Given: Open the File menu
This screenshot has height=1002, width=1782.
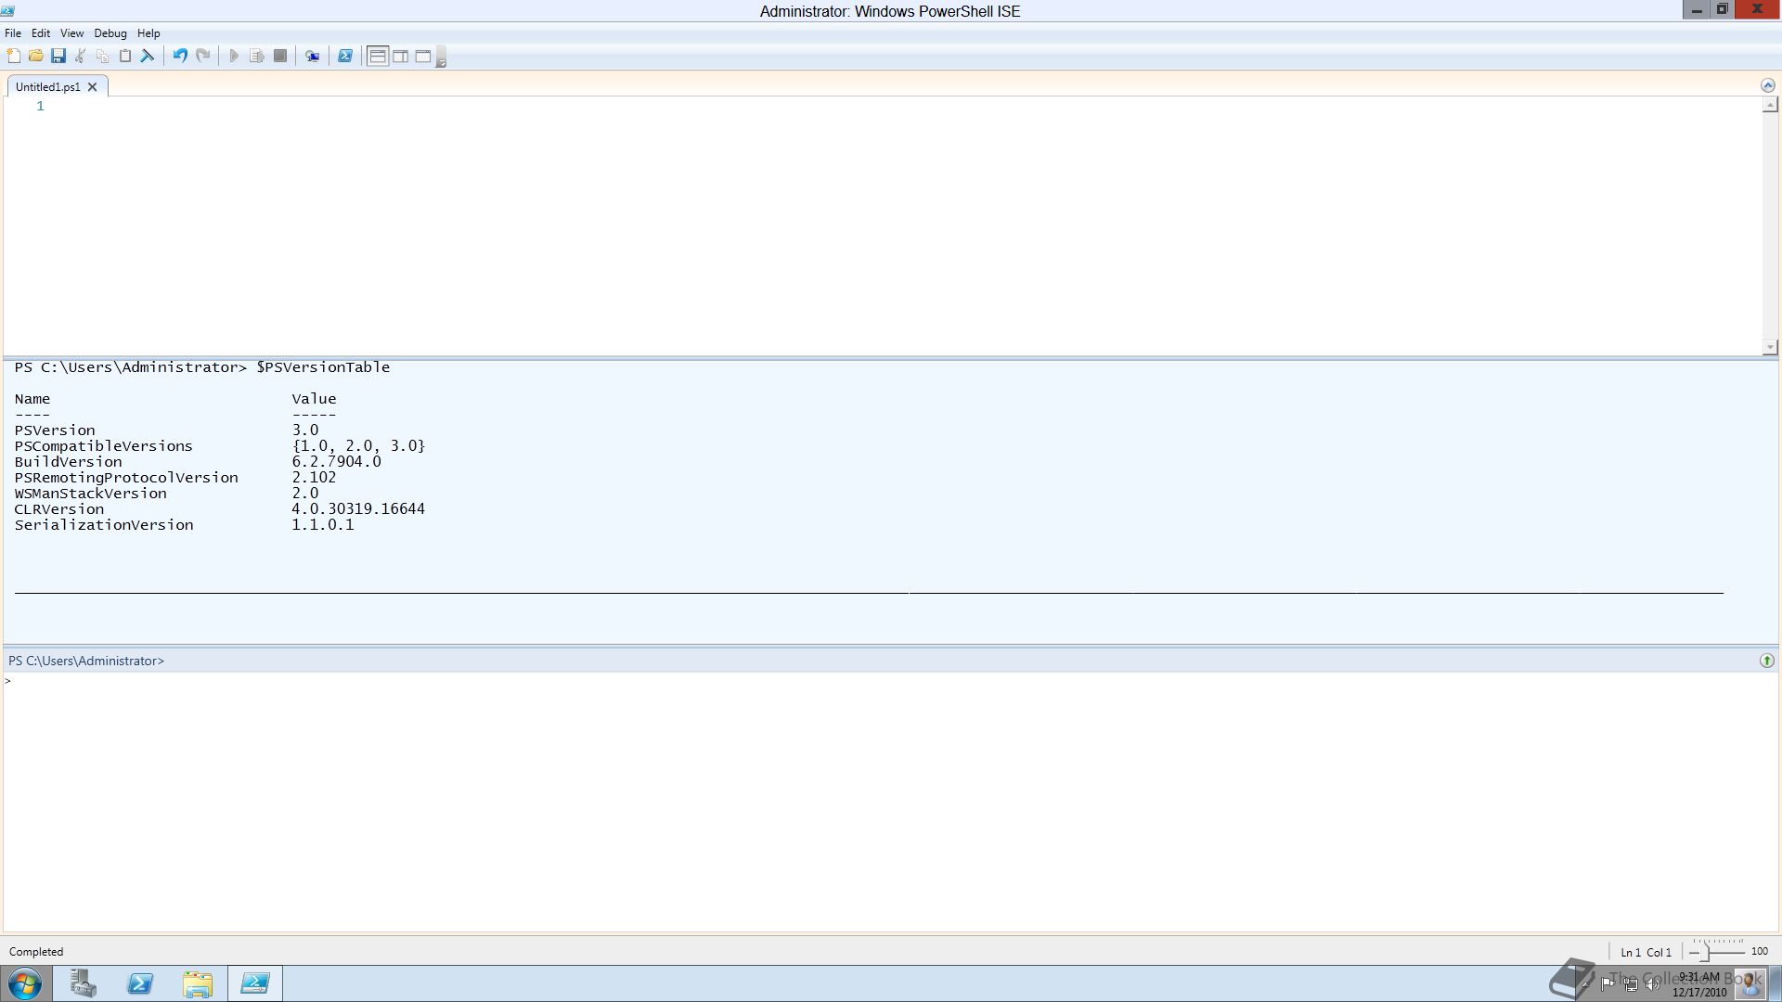Looking at the screenshot, I should click(13, 33).
